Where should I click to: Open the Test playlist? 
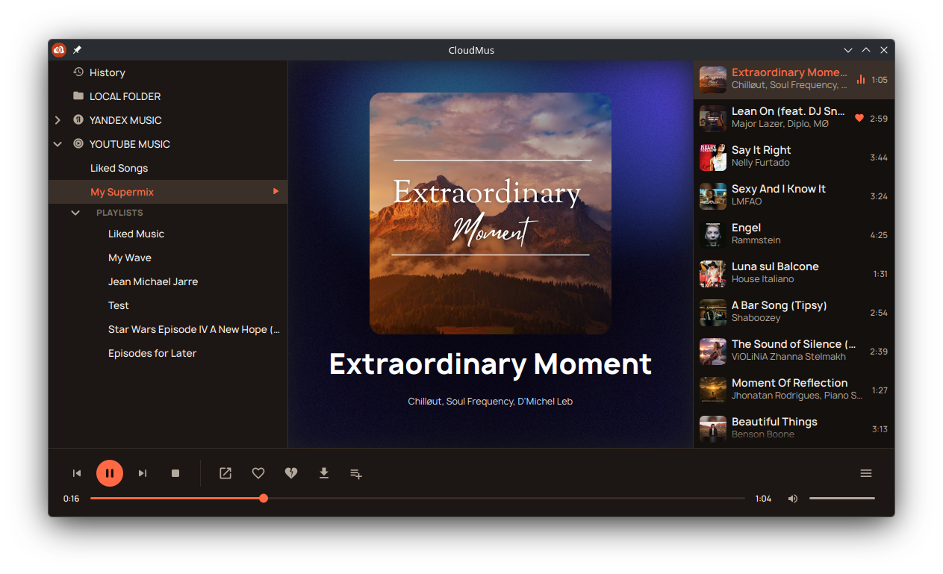tap(168, 305)
